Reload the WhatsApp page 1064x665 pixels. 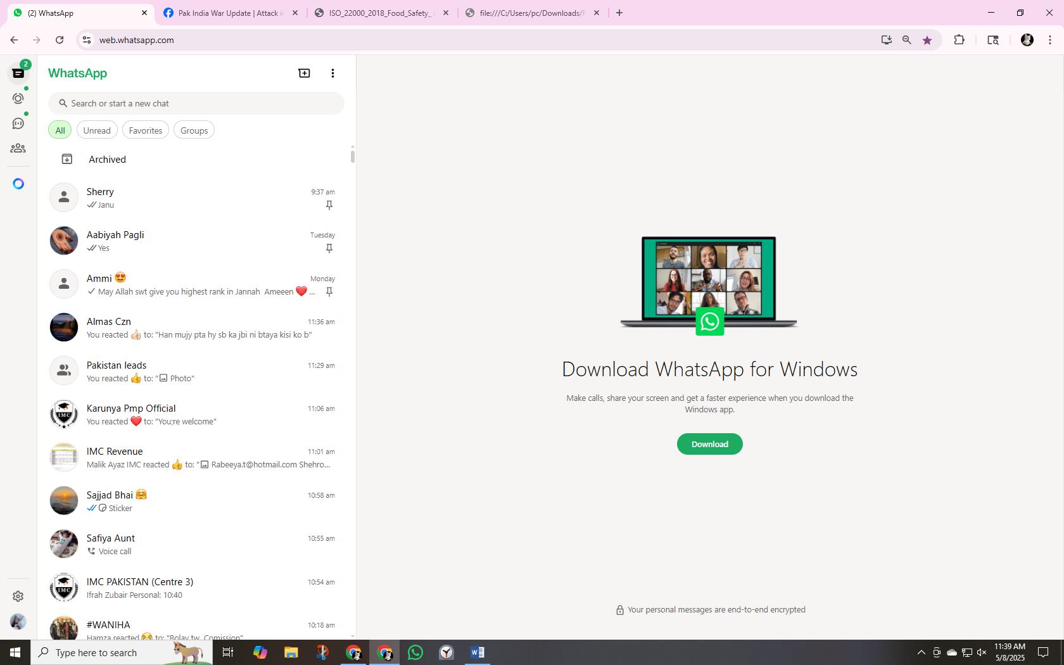pos(60,40)
